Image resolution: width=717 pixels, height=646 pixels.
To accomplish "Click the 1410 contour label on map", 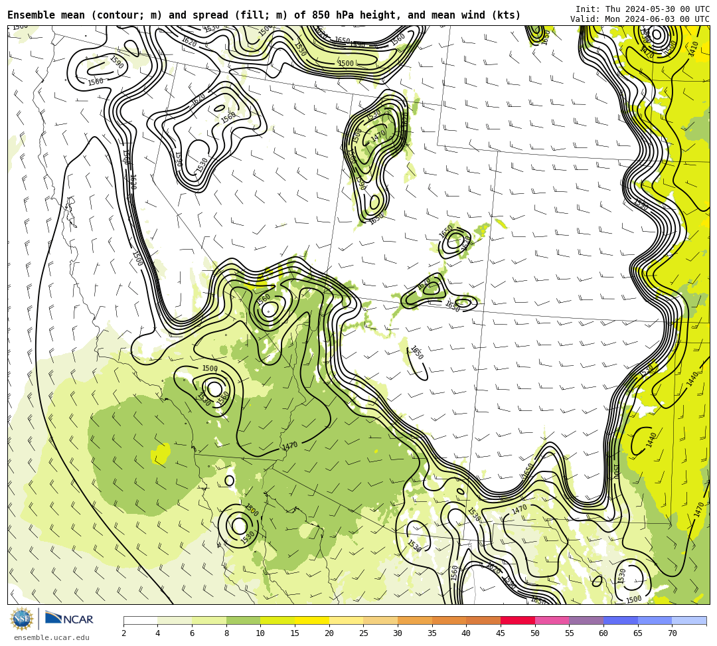I will [692, 49].
